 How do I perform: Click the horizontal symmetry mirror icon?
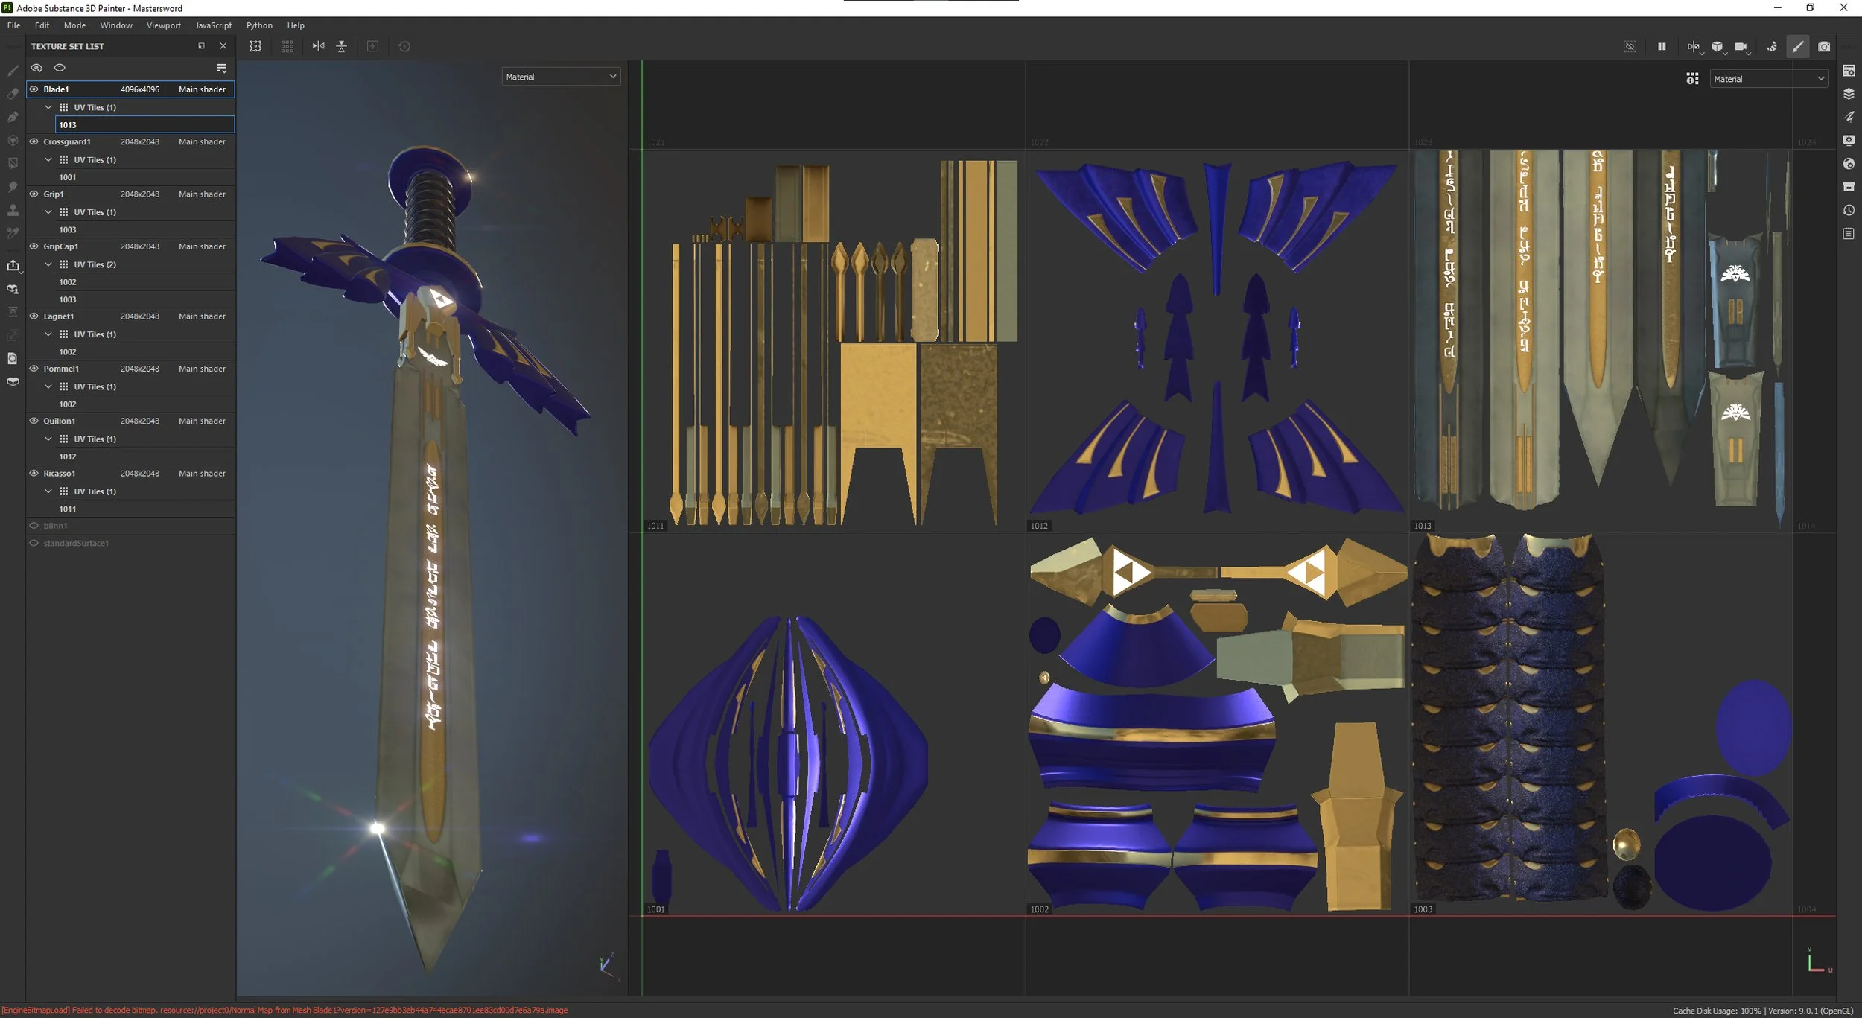(x=318, y=46)
